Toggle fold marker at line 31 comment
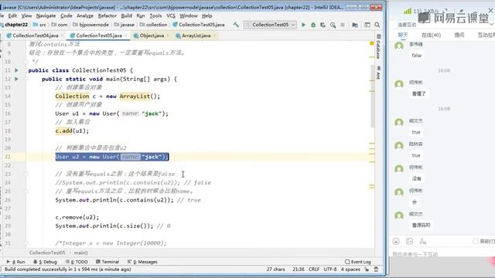This screenshot has height=278, width=495. (26, 243)
